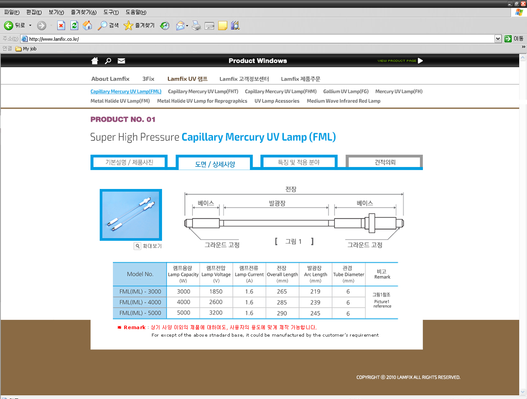
Task: Open Gallium UV Lamp(FG) link
Action: 346,91
